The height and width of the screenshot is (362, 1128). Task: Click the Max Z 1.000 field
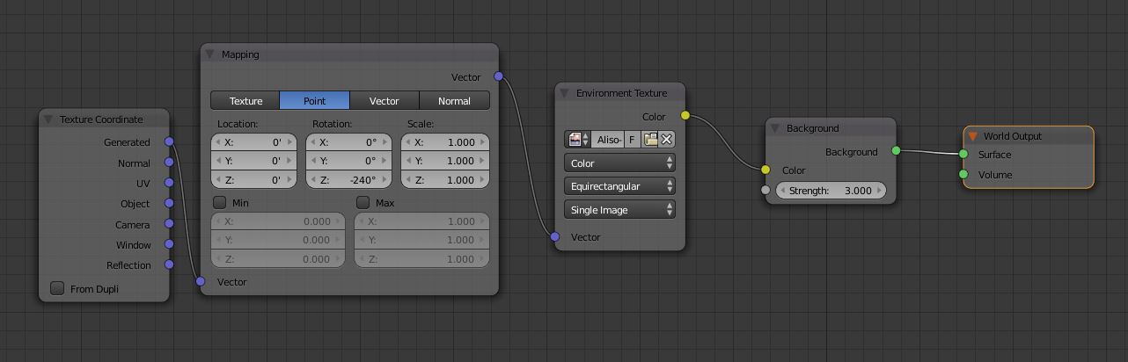pyautogui.click(x=421, y=259)
